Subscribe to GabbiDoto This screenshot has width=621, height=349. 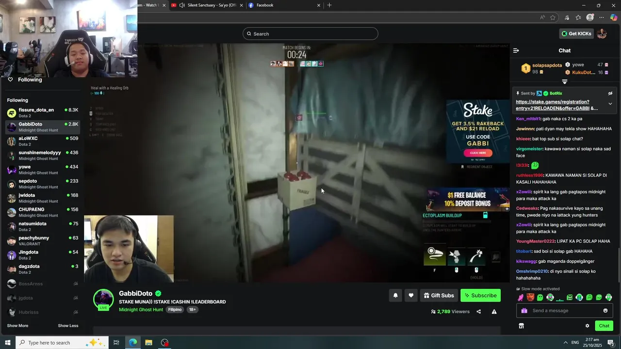(480, 295)
